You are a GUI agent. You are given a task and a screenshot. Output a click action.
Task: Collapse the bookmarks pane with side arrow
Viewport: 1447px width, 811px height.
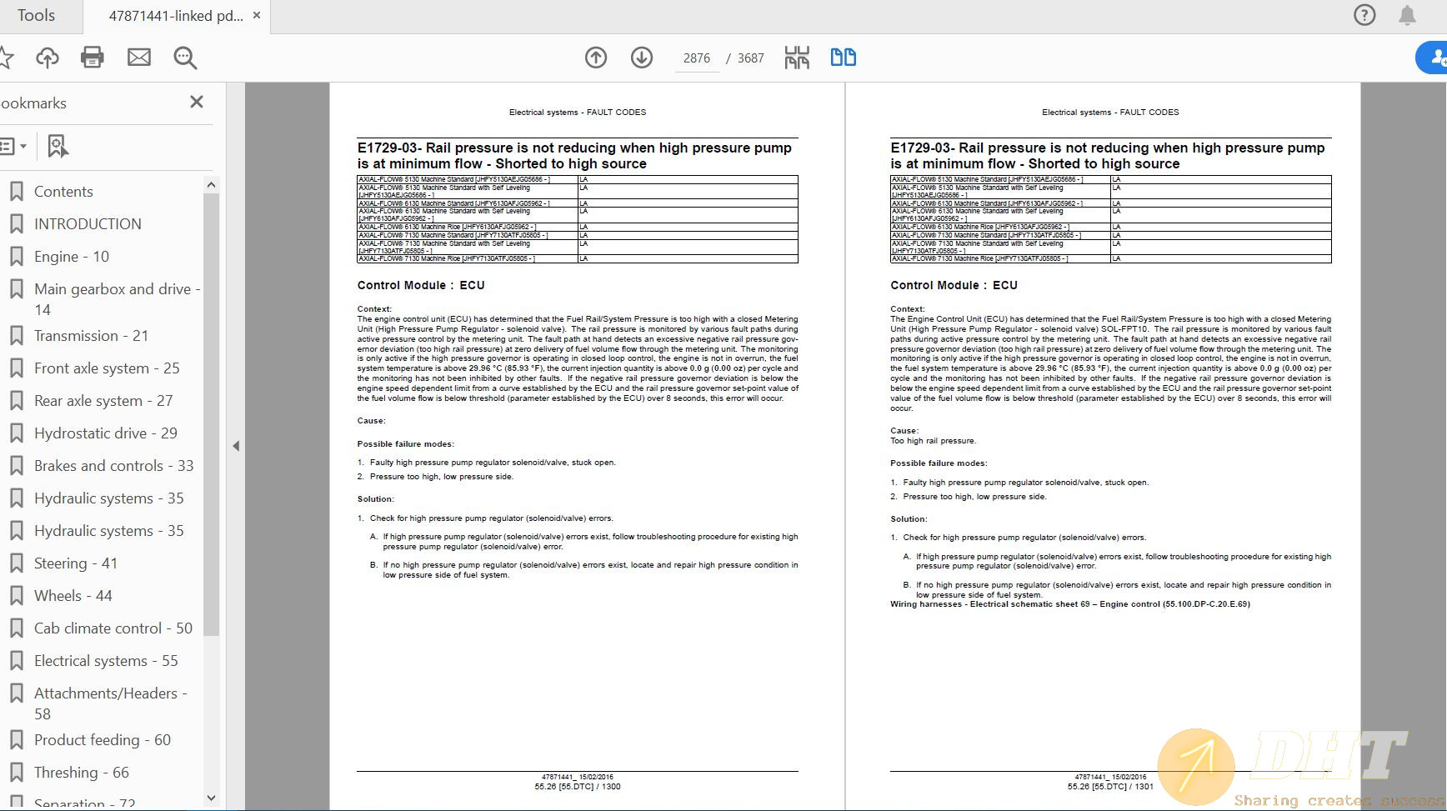[x=236, y=446]
